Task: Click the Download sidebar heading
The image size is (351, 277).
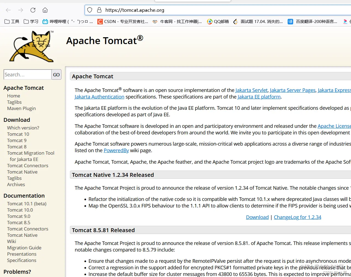Action: click(17, 120)
